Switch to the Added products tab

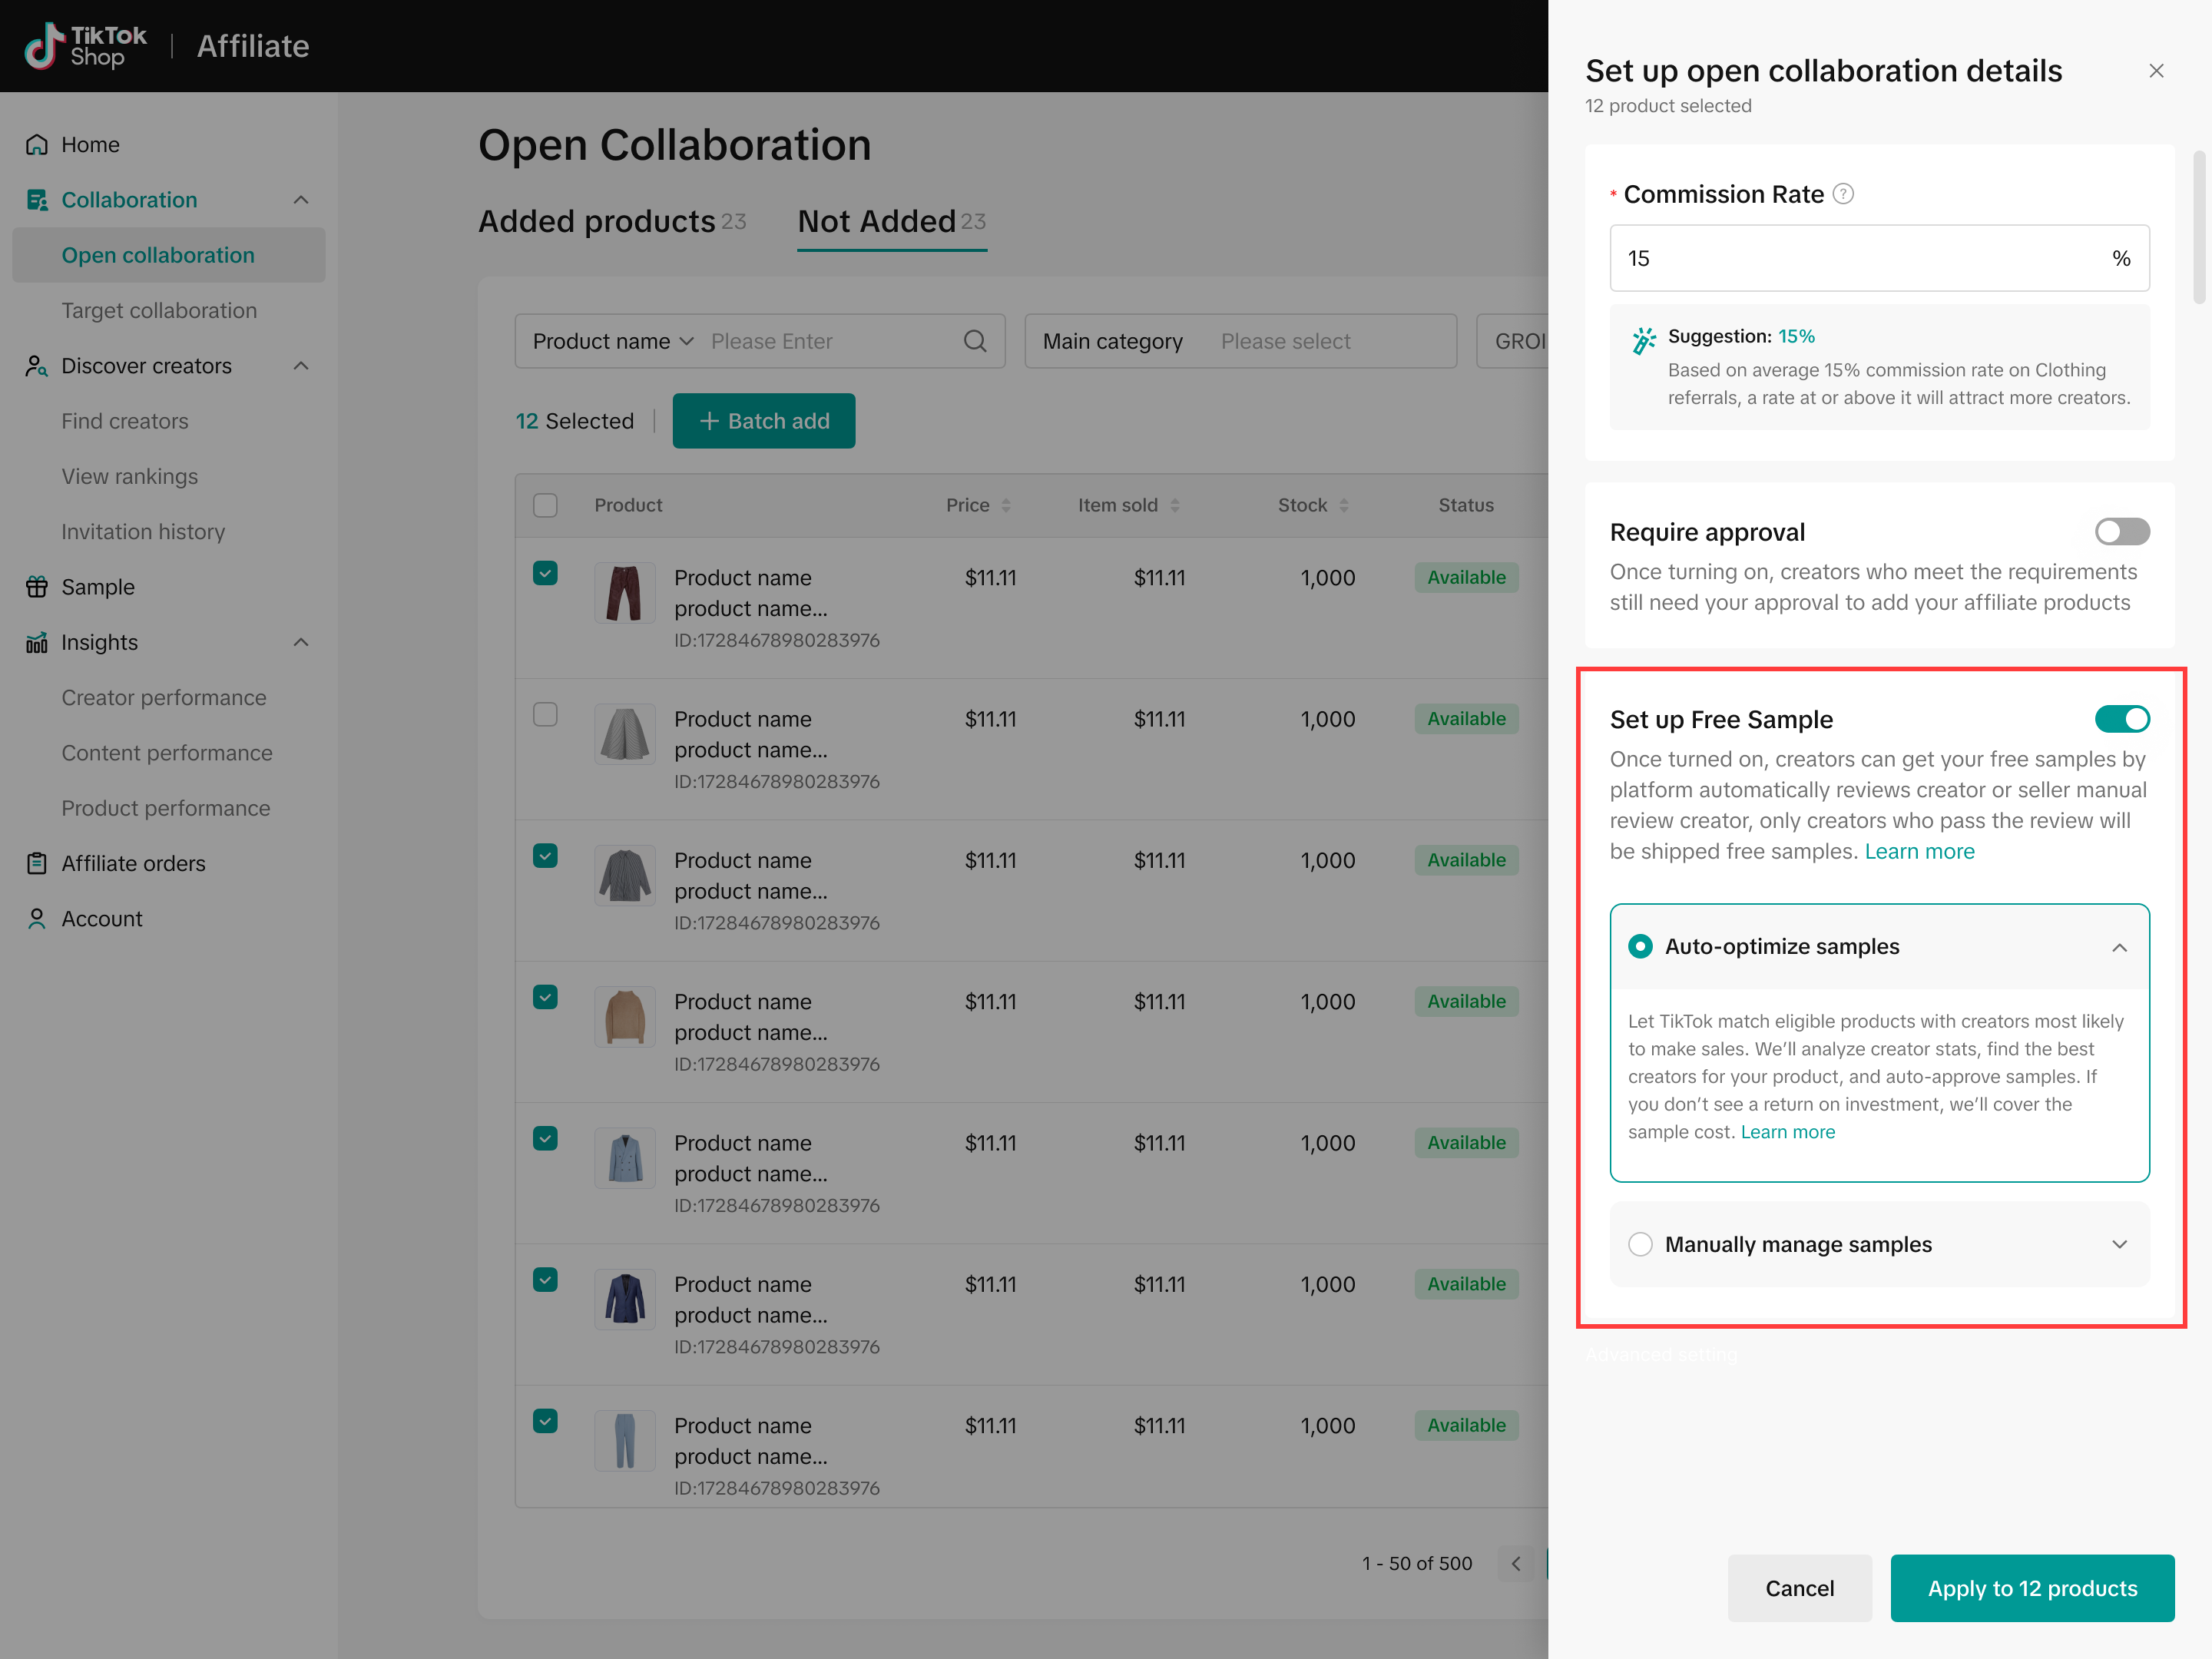coord(597,221)
